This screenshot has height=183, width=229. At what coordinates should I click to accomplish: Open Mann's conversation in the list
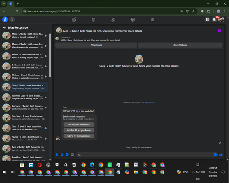pyautogui.click(x=24, y=46)
